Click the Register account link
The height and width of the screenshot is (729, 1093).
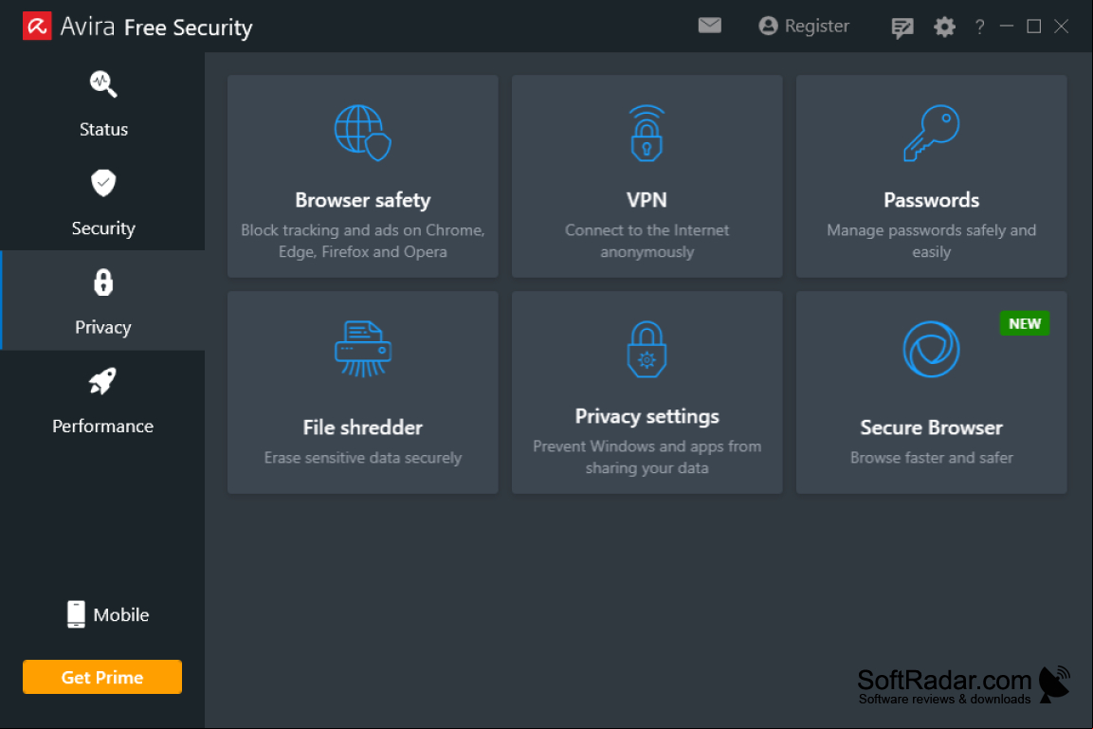(804, 26)
